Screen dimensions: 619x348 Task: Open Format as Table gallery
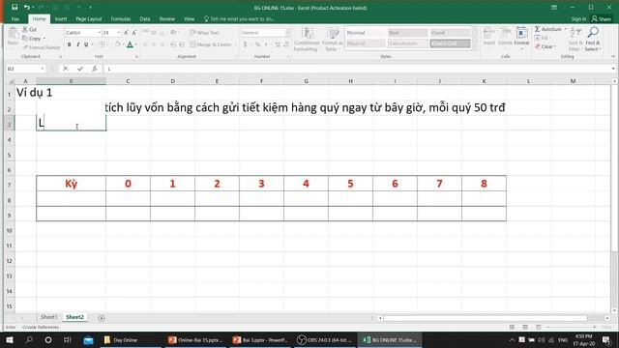(333, 39)
